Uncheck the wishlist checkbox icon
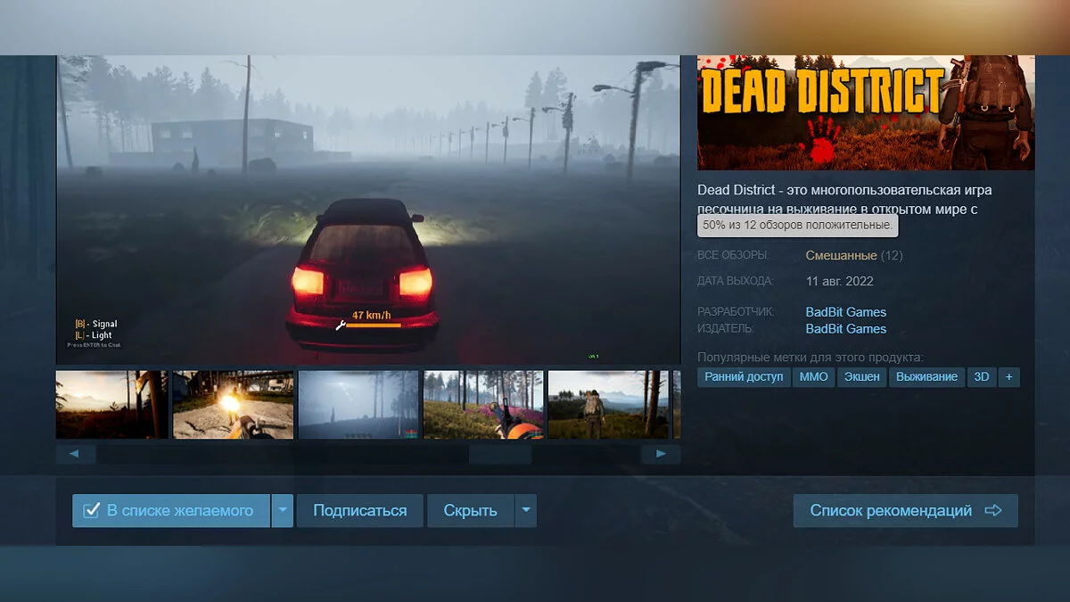Viewport: 1070px width, 602px height. pyautogui.click(x=91, y=511)
